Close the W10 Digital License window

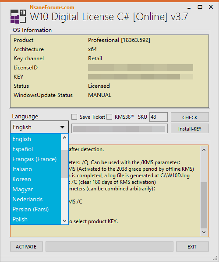(211, 7)
